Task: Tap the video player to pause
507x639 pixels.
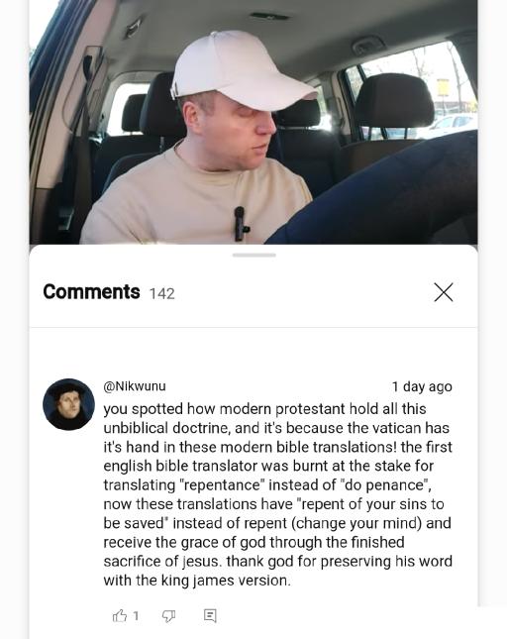Action: 253,122
